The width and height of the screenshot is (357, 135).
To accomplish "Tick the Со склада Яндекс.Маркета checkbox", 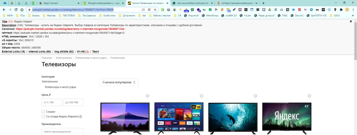I will pos(43,117).
